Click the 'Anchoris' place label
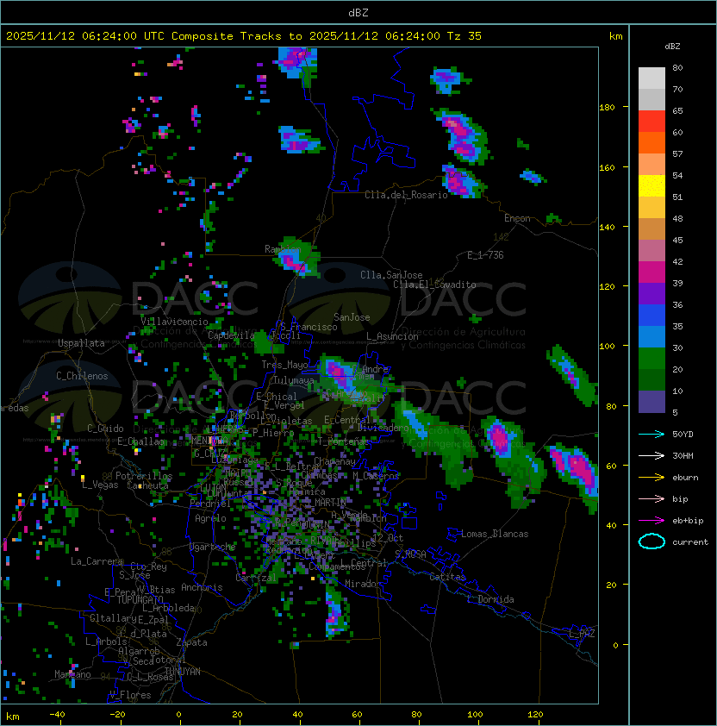This screenshot has width=717, height=726. coord(202,587)
